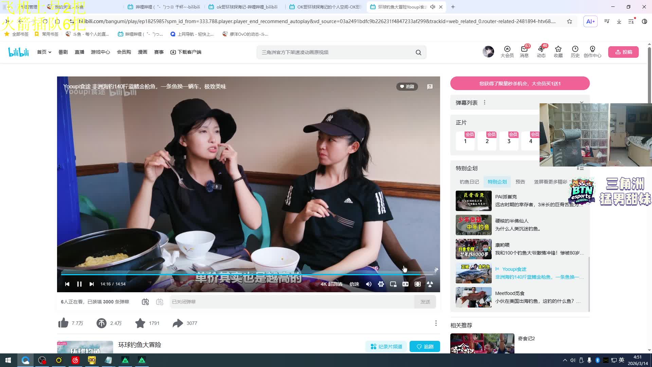Skip to the next episode
The image size is (652, 367).
point(91,284)
